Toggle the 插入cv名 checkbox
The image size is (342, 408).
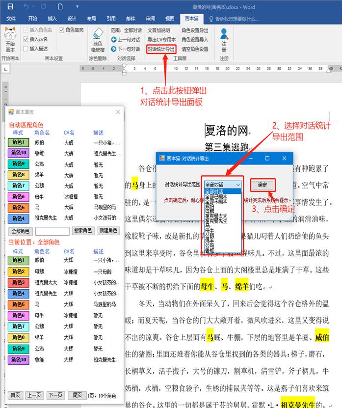click(x=26, y=39)
